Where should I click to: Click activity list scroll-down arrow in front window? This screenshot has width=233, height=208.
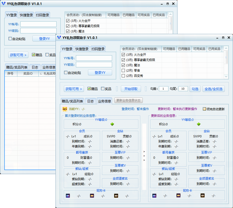point(226,77)
